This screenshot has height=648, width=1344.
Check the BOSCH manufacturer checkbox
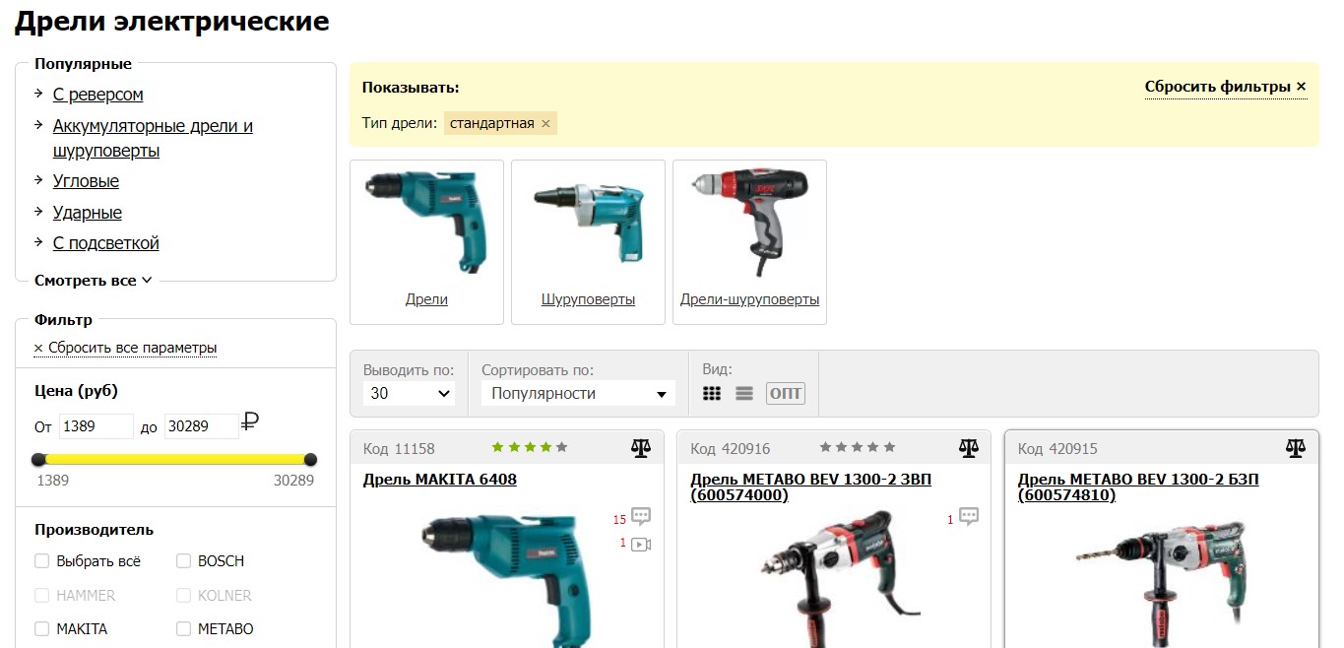(183, 561)
